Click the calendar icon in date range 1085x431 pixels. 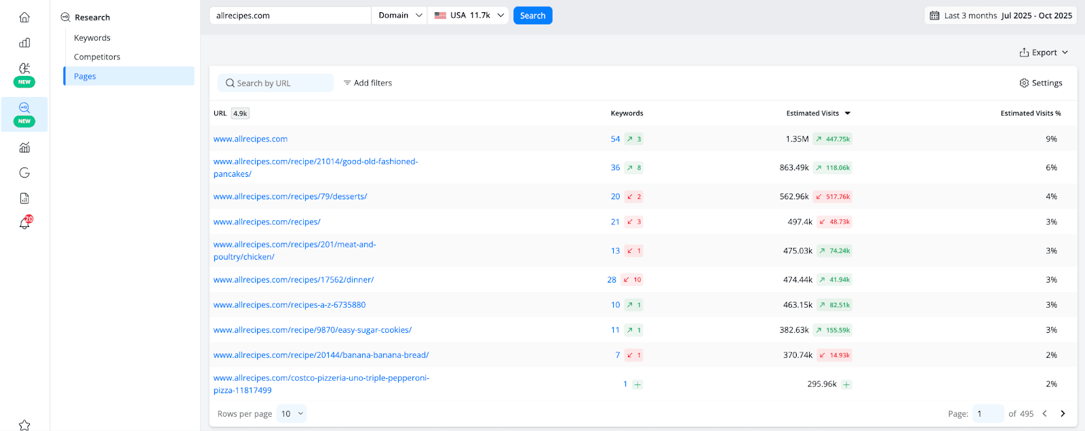point(934,16)
